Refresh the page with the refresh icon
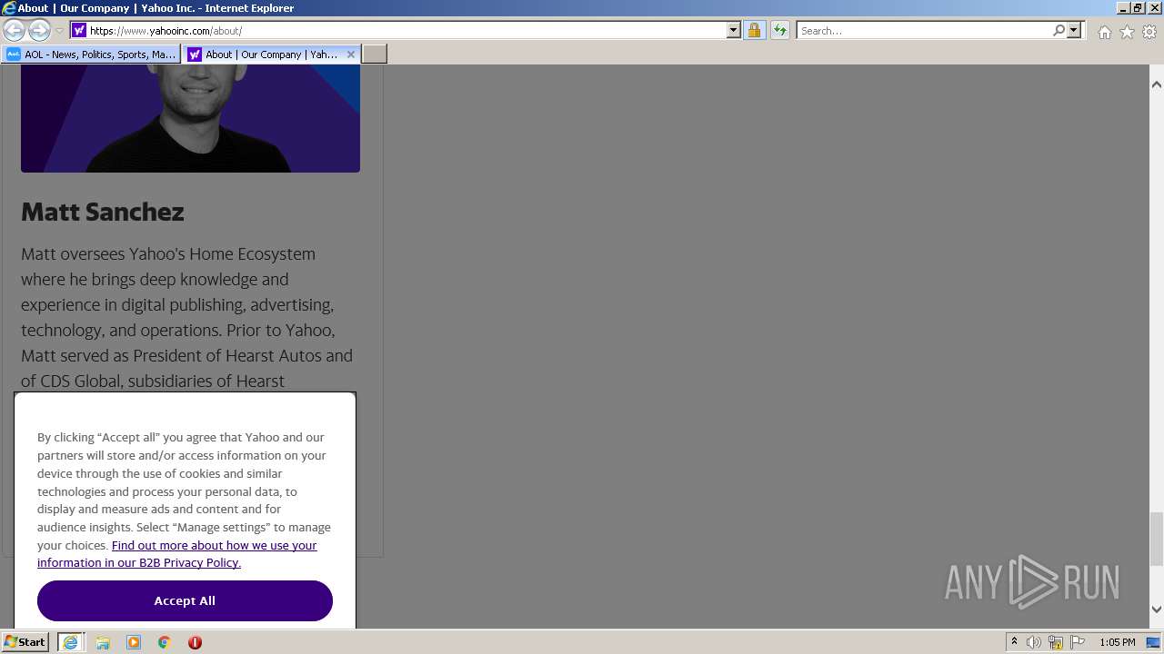 coord(779,30)
